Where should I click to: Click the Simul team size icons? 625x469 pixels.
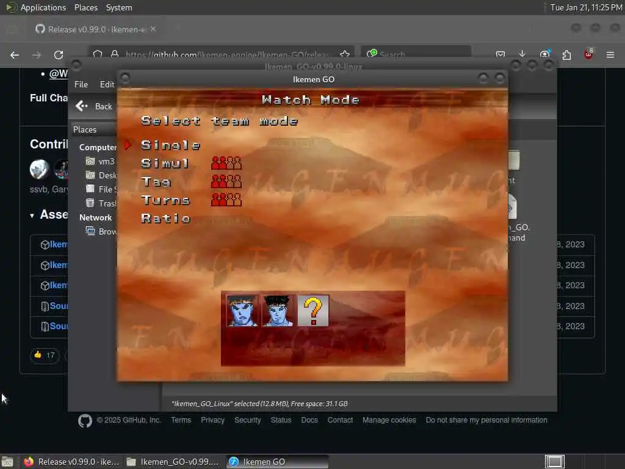[x=226, y=163]
